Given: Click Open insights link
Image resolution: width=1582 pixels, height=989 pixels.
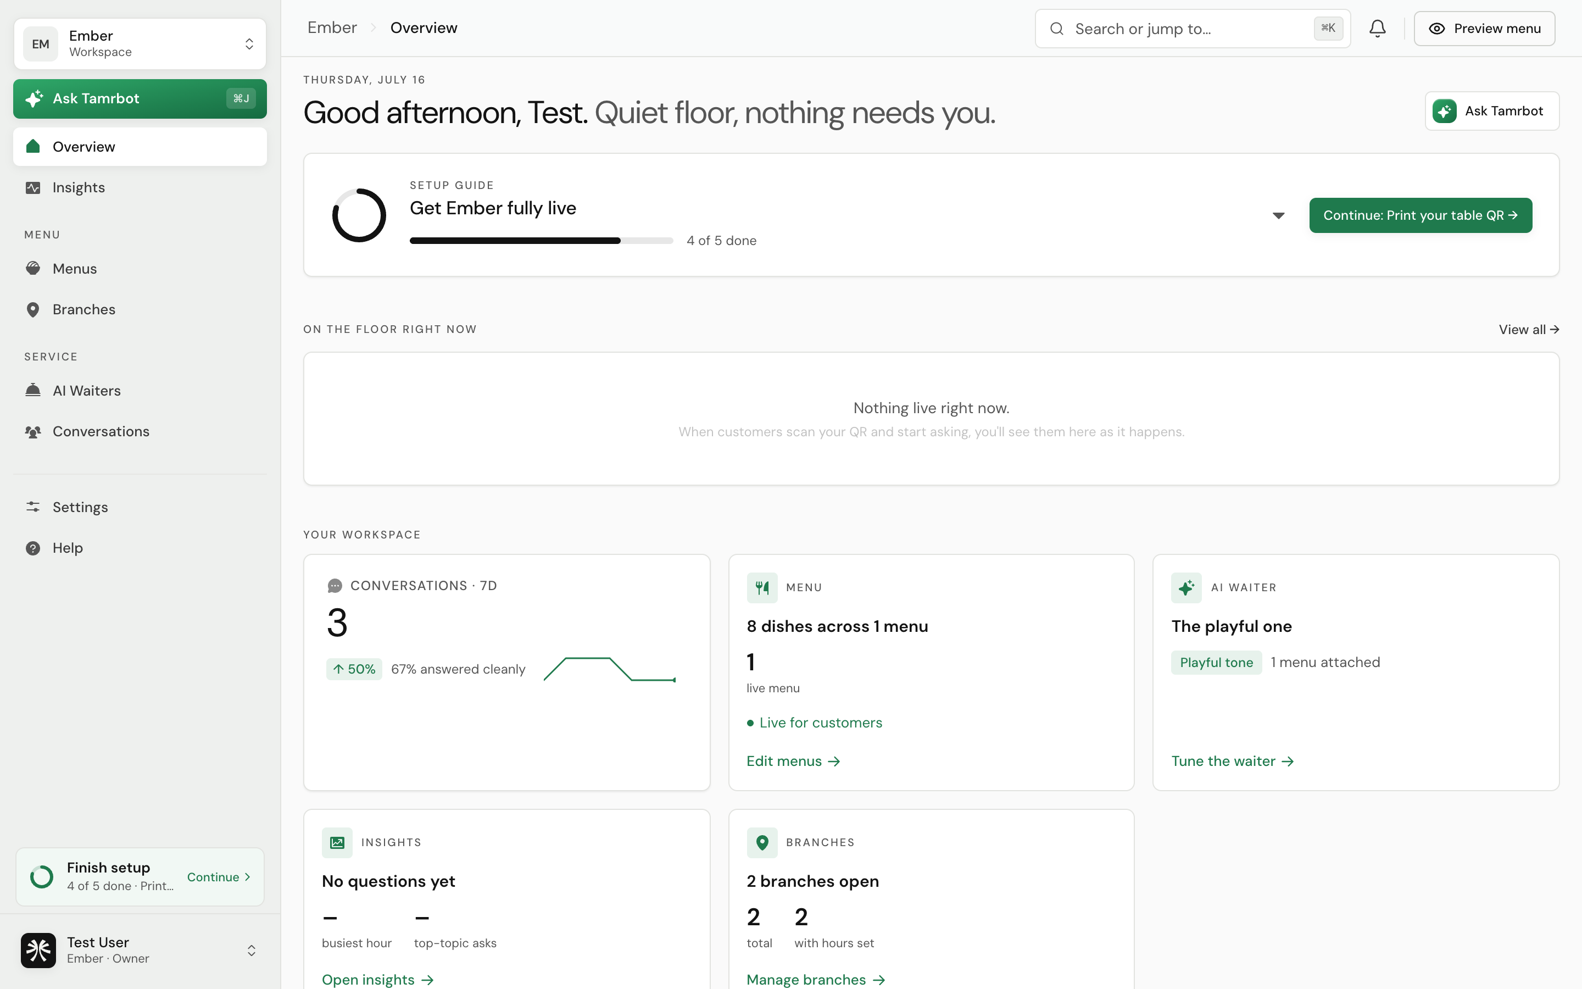Looking at the screenshot, I should 377,980.
